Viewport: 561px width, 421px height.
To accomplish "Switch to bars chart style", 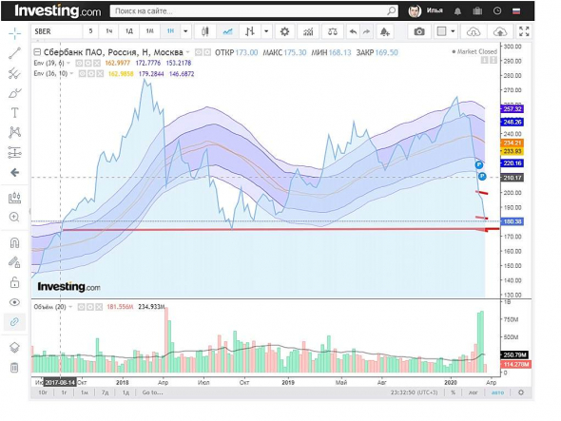I will click(x=250, y=31).
